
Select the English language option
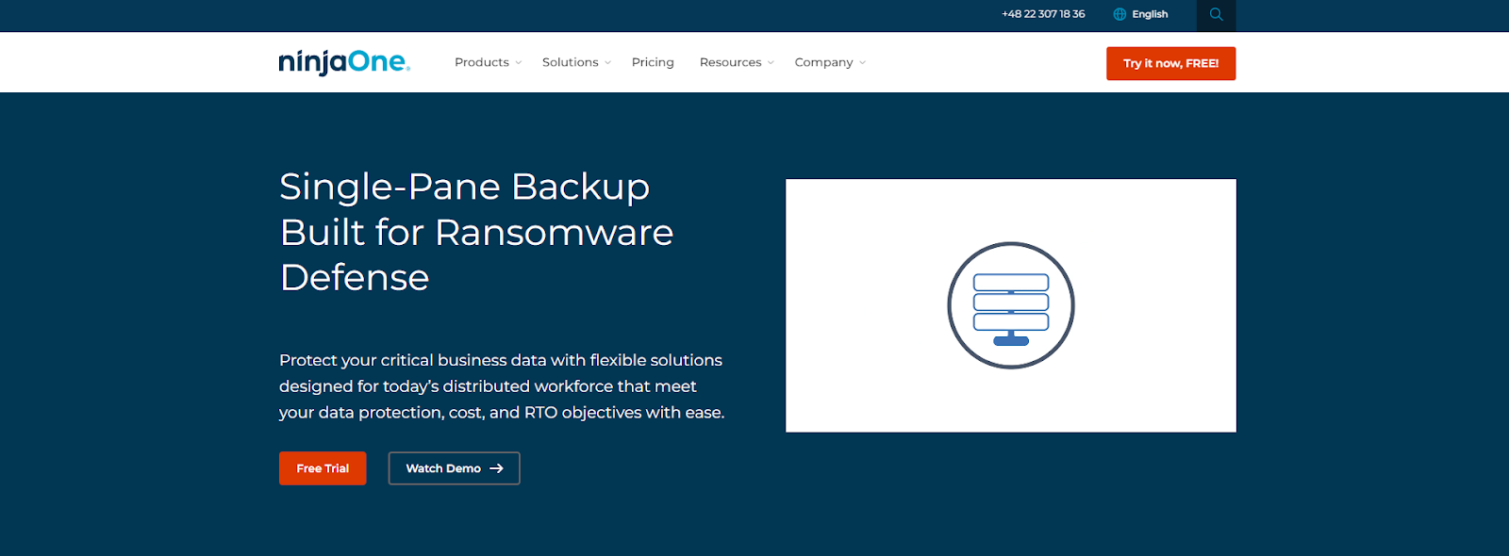click(1150, 14)
